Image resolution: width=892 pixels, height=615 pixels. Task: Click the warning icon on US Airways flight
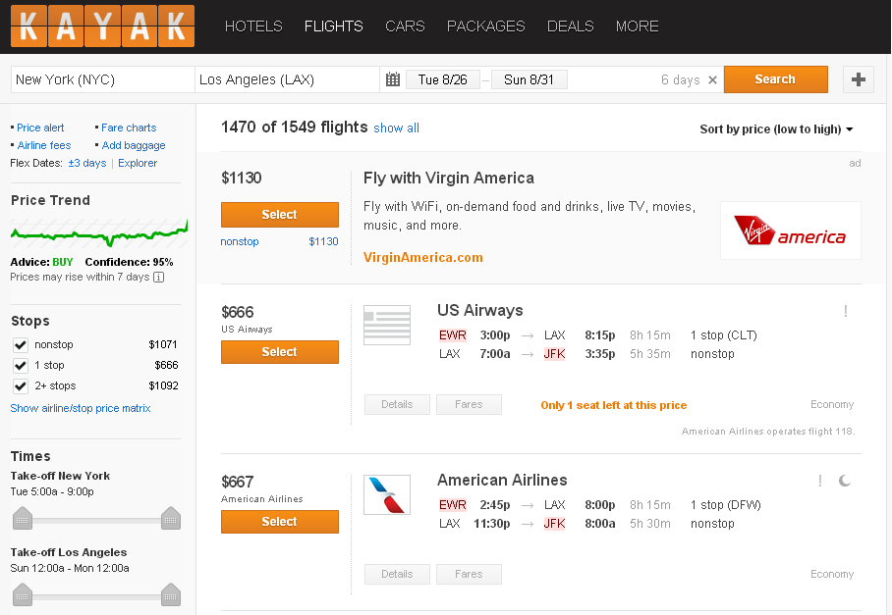point(846,311)
